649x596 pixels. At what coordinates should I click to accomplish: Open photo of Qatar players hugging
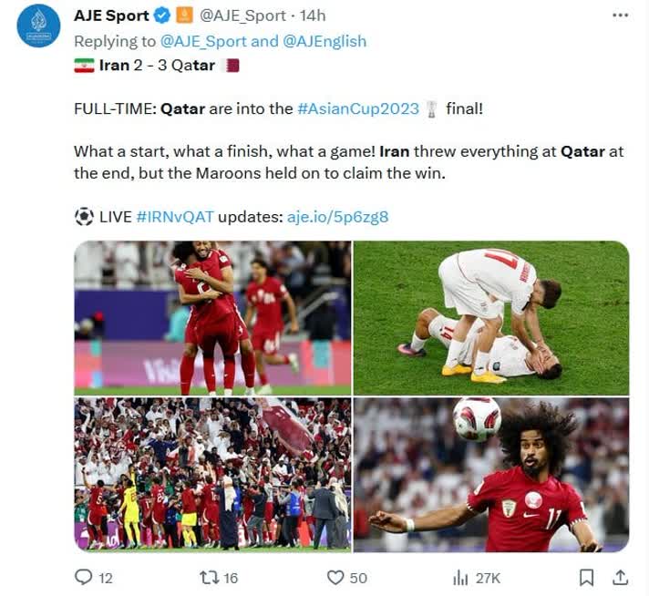point(212,318)
